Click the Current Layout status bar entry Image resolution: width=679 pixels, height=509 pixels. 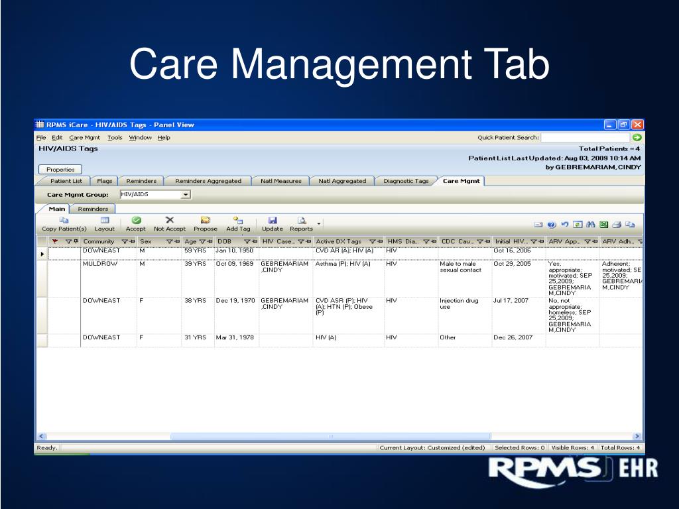(x=432, y=447)
